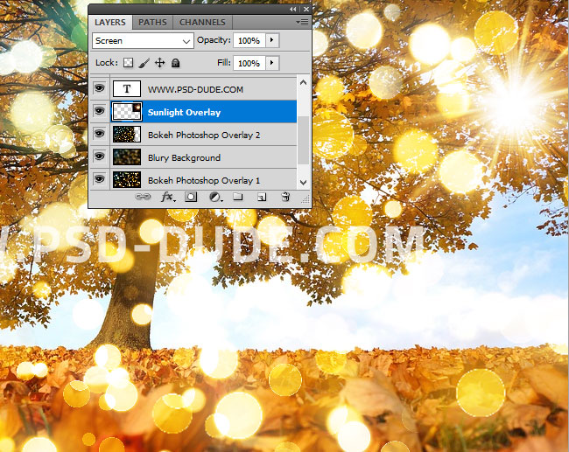The height and width of the screenshot is (452, 569).
Task: Expand the Opacity slider arrow
Action: [x=271, y=40]
